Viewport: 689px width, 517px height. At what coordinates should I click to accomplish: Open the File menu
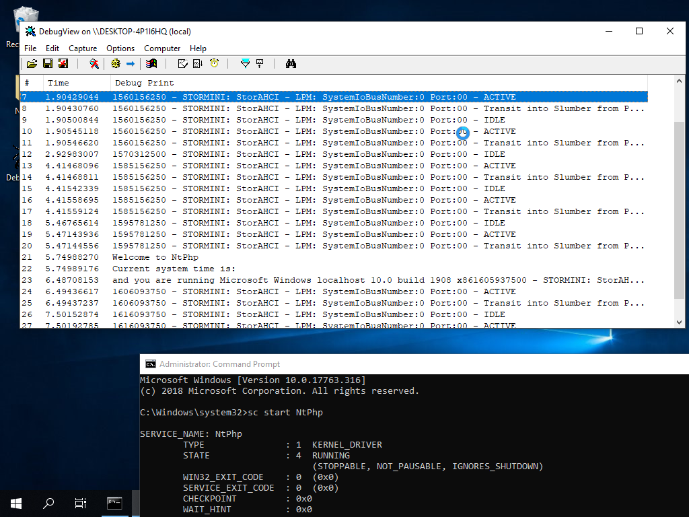[x=30, y=48]
